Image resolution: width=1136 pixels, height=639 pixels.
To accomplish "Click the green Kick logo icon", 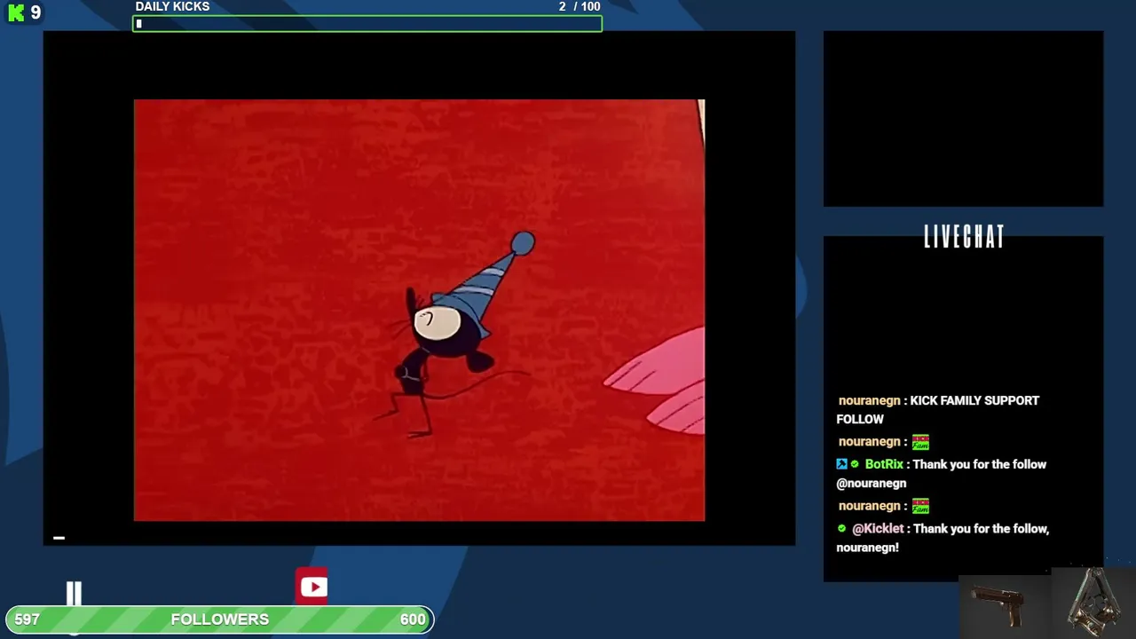I will pyautogui.click(x=16, y=13).
